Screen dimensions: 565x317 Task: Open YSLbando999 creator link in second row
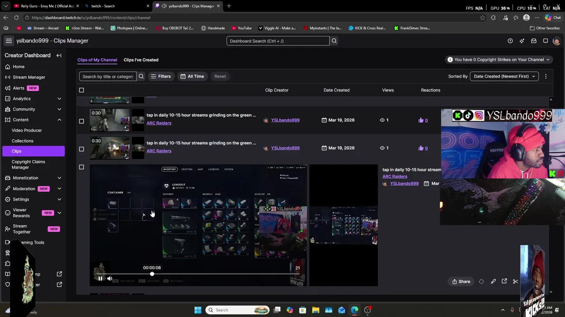285,148
